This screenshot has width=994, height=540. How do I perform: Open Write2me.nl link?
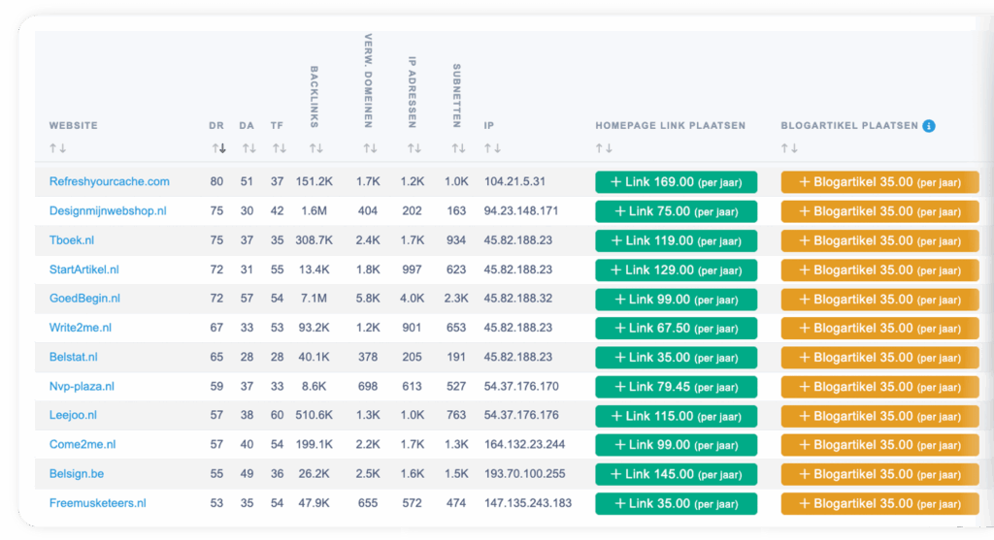(x=80, y=328)
